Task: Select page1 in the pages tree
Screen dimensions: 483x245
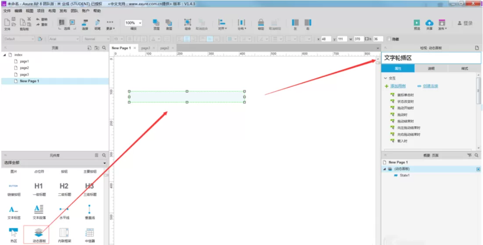Action: tap(25, 61)
